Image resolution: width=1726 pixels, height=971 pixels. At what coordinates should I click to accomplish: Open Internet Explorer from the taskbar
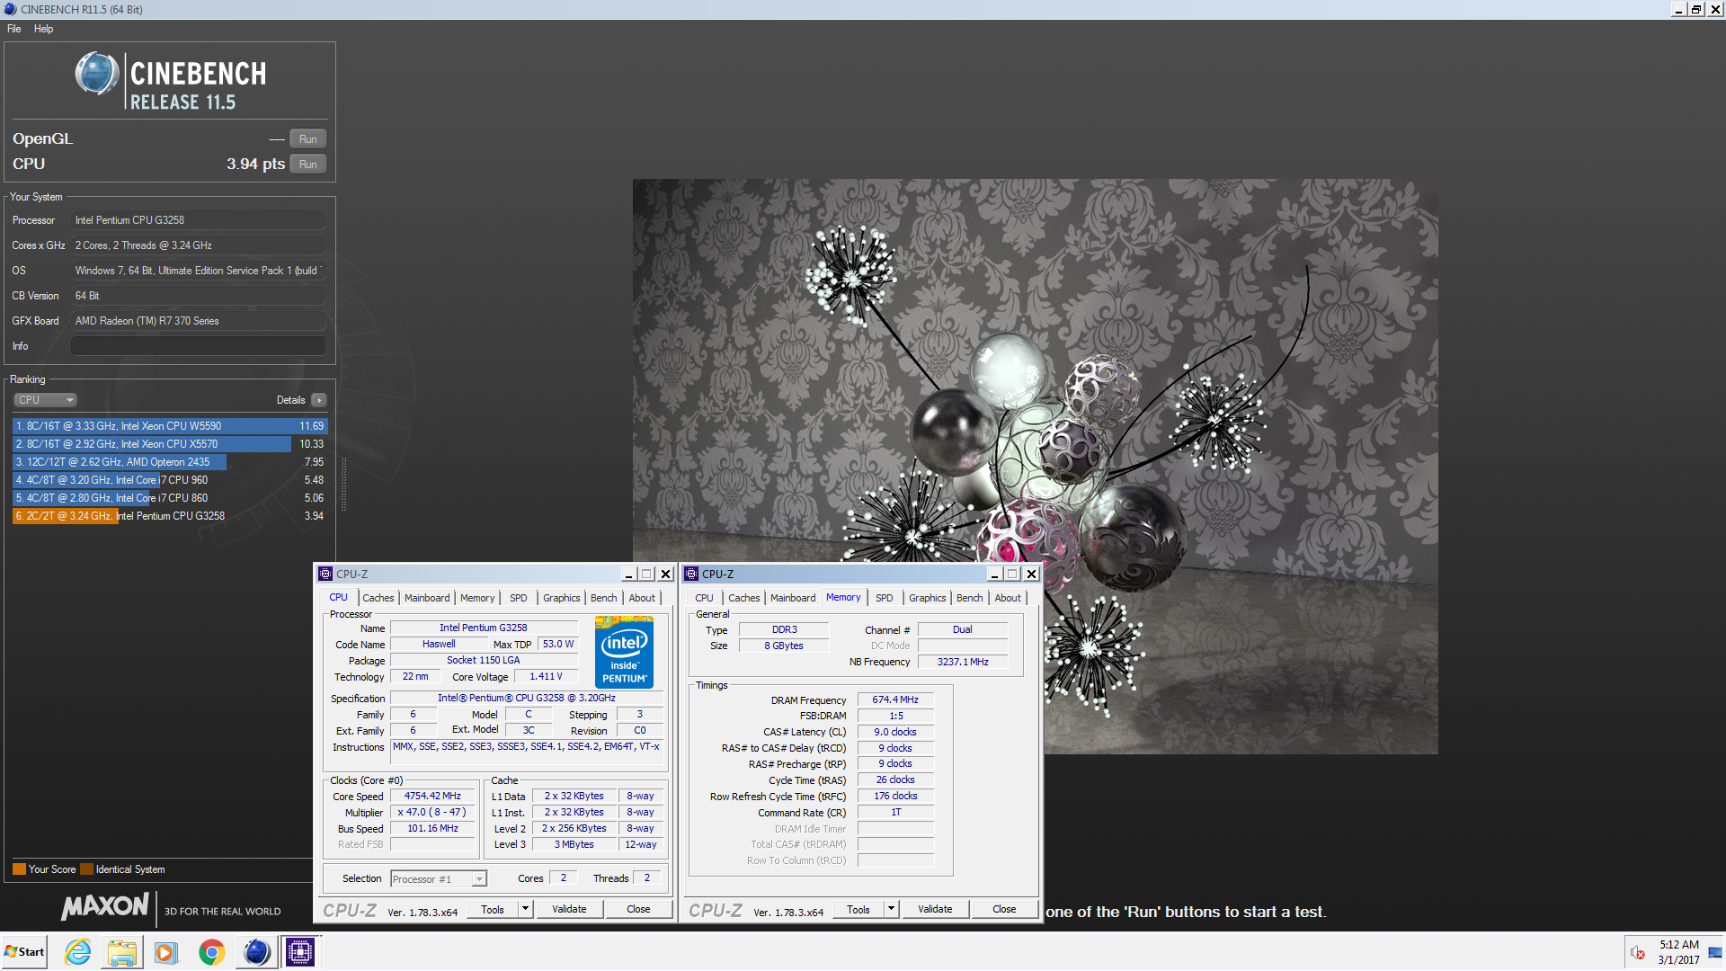(78, 952)
